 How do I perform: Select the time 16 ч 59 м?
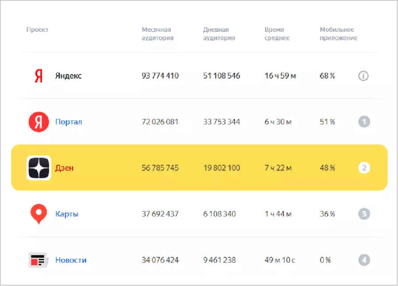[280, 76]
